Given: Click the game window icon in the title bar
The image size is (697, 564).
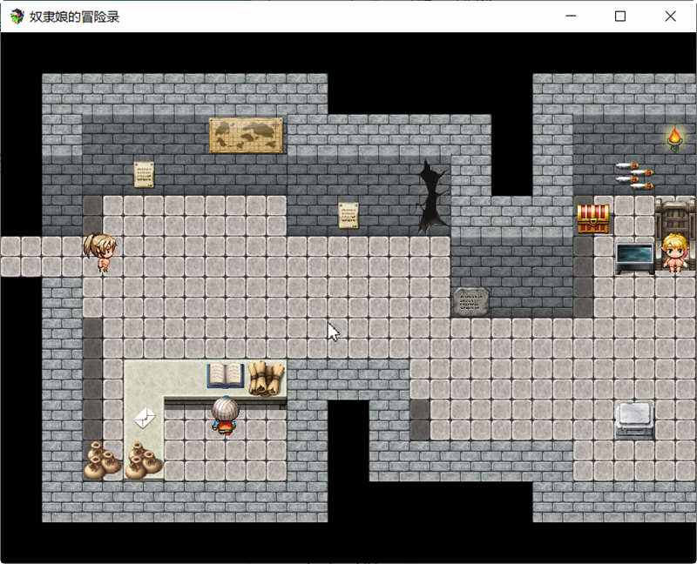Looking at the screenshot, I should 16,16.
